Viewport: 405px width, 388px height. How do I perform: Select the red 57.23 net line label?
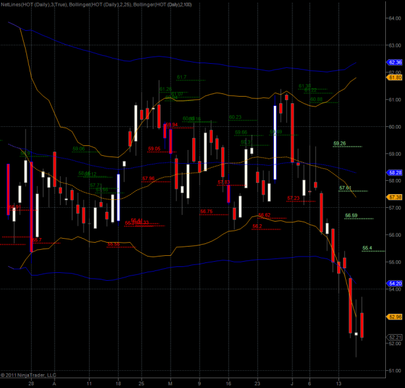(293, 198)
